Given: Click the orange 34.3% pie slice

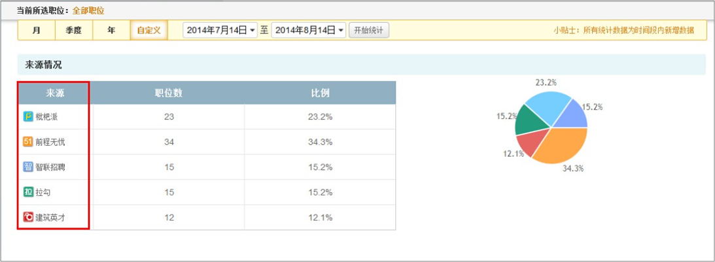Looking at the screenshot, I should point(559,144).
